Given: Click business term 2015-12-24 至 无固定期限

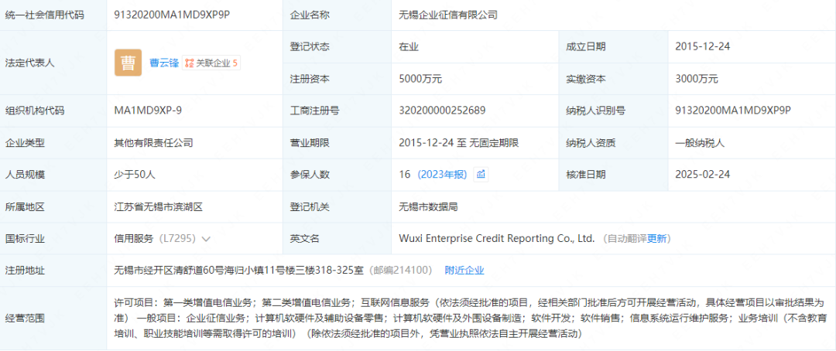Looking at the screenshot, I should click(458, 143).
